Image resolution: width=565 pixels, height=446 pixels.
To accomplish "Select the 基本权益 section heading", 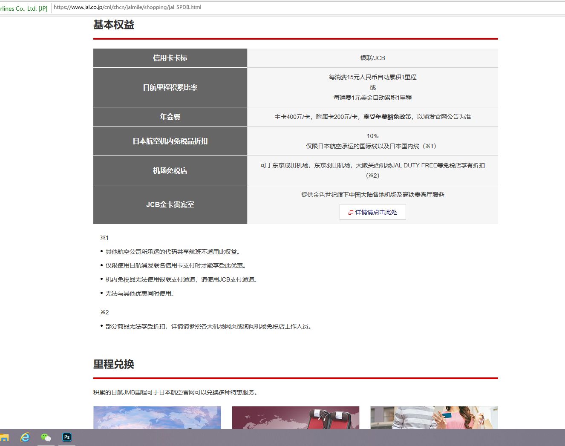I will coord(114,25).
